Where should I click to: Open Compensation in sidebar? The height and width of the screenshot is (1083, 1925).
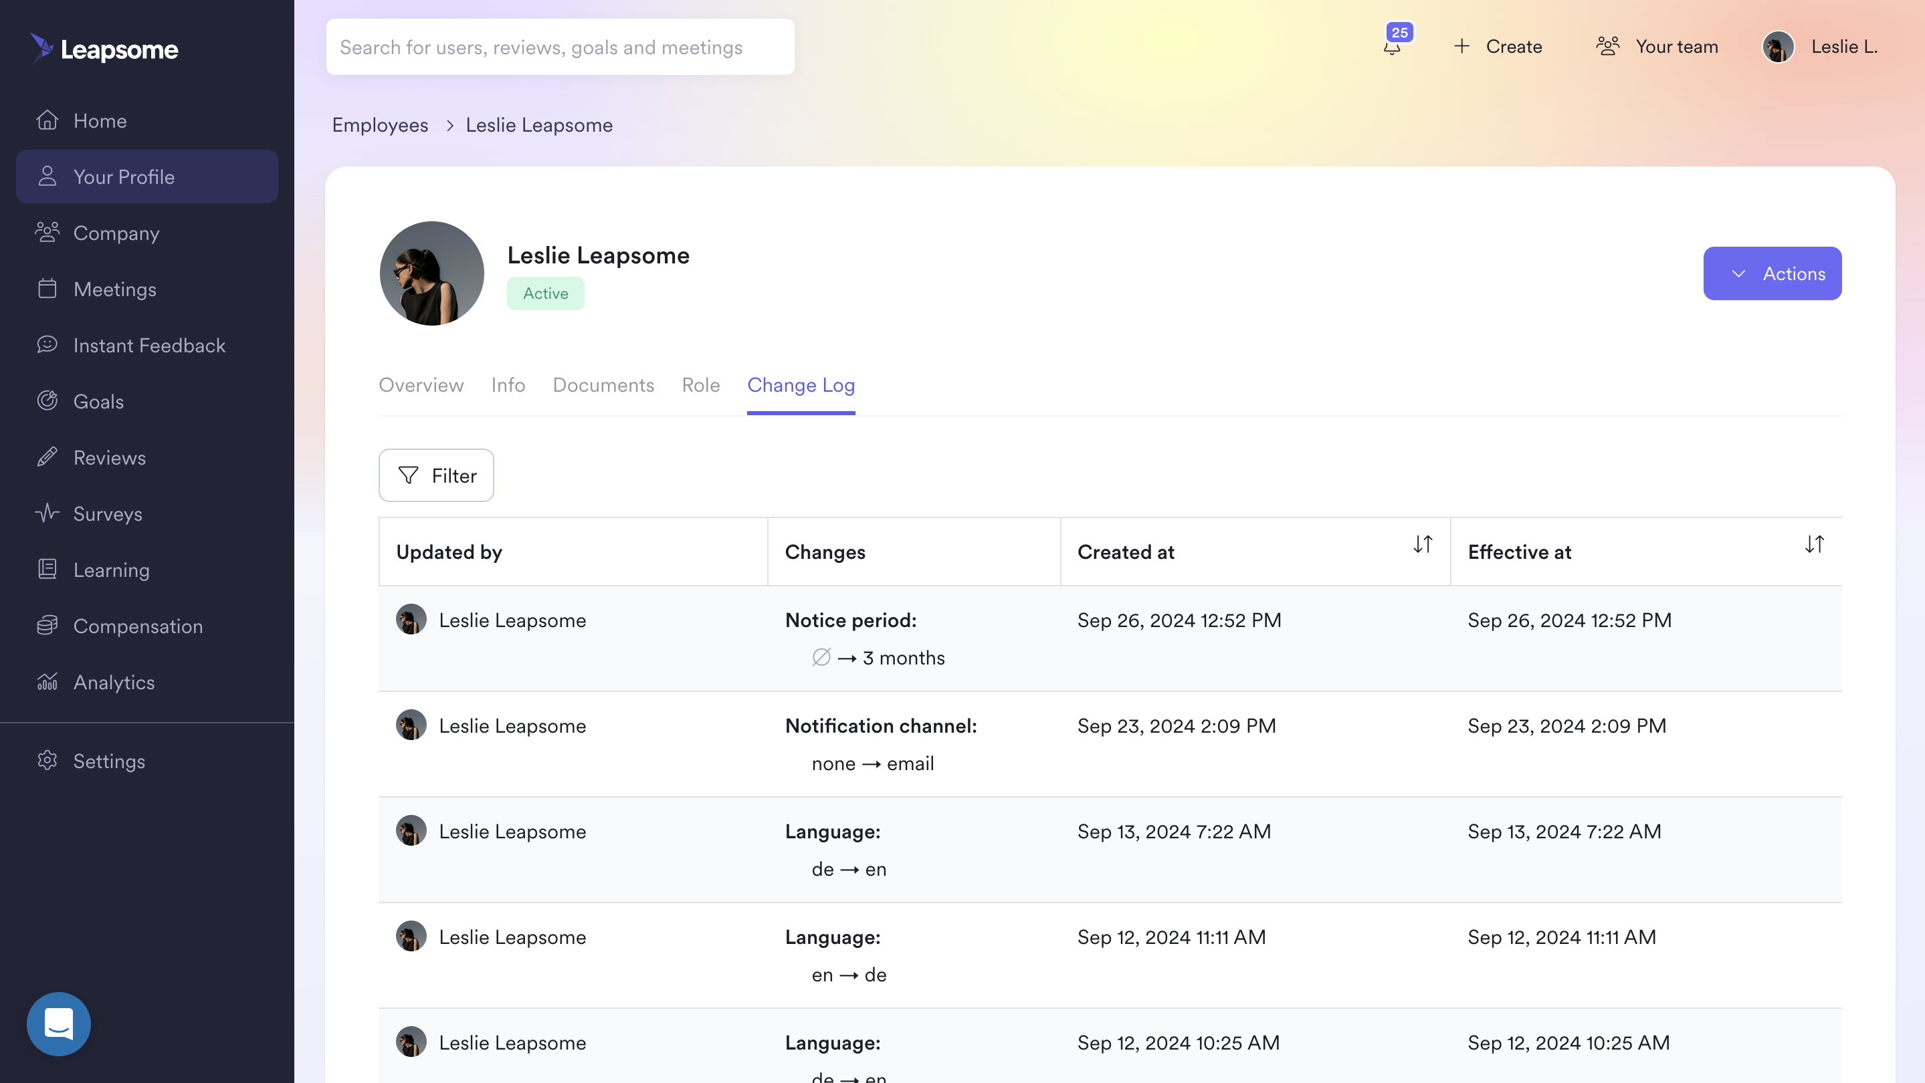click(x=147, y=626)
